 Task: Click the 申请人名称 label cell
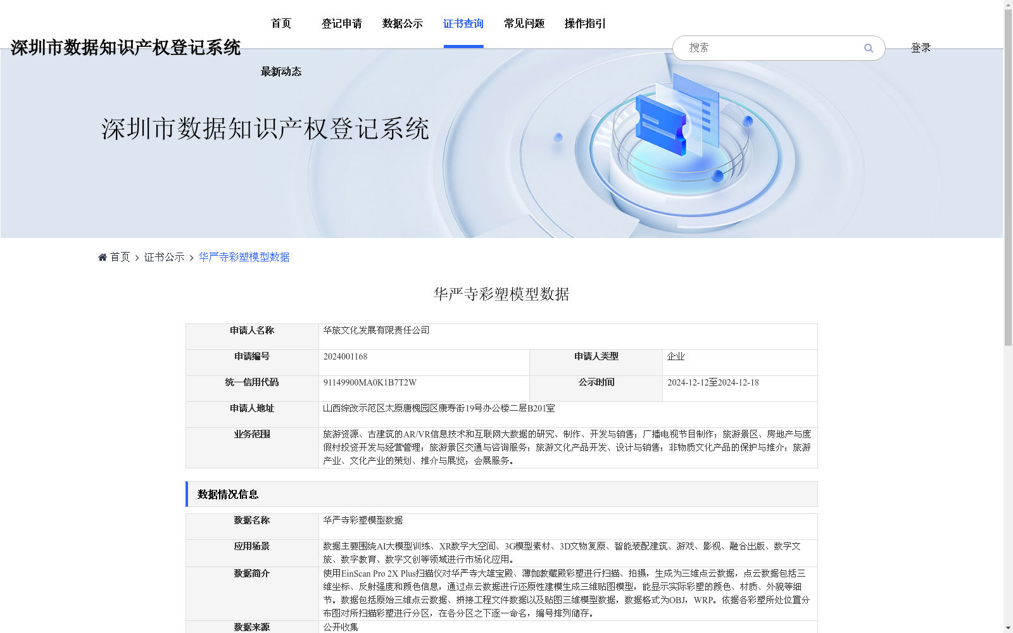[x=252, y=337]
